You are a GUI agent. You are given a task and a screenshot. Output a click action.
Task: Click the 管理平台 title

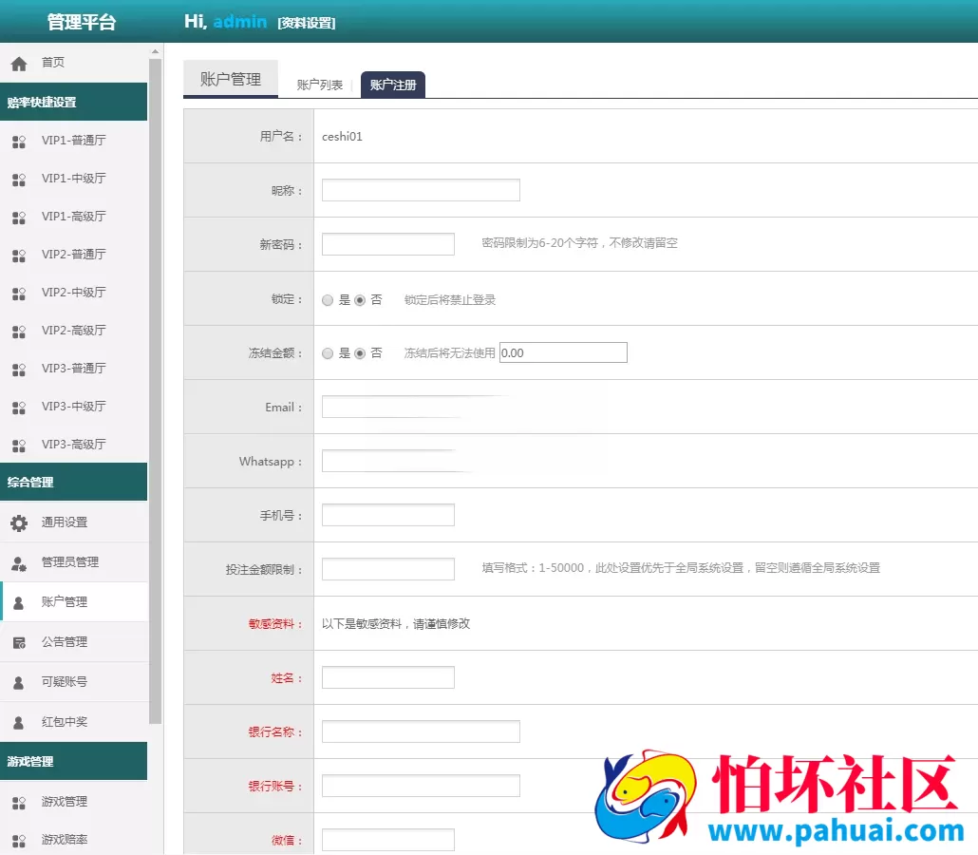point(82,23)
